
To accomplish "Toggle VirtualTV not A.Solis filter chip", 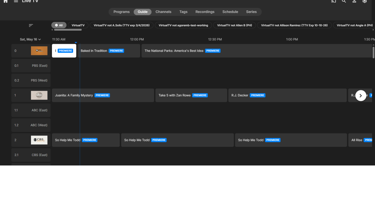I will (x=122, y=25).
